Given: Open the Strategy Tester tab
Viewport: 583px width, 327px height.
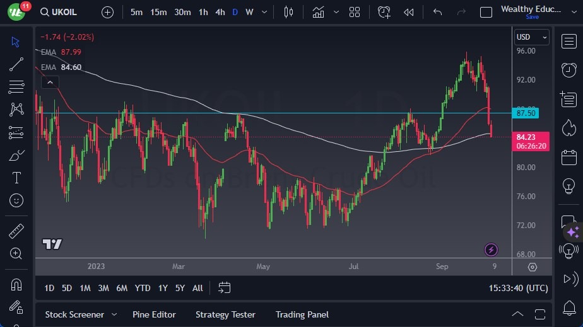Looking at the screenshot, I should click(x=225, y=314).
